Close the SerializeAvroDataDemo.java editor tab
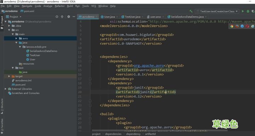 pos(206,17)
